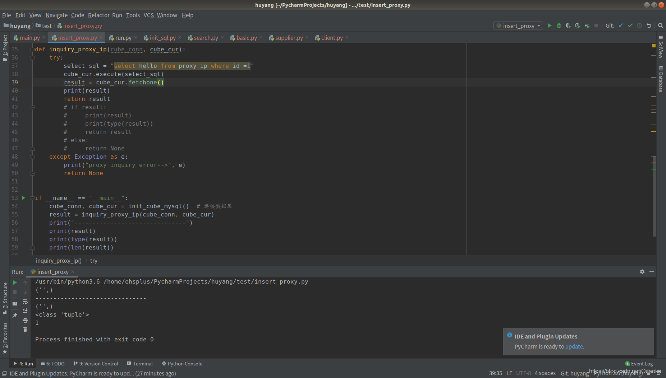This screenshot has height=378, width=666.
Task: Click run gutter arrow at line 53
Action: (24, 198)
